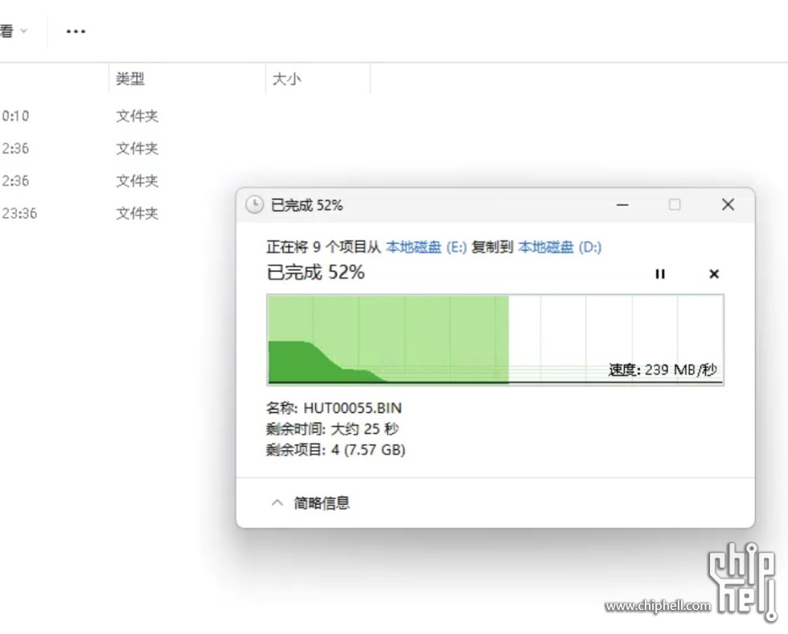Open the three-dot more options menu
Image resolution: width=788 pixels, height=634 pixels.
pos(76,31)
